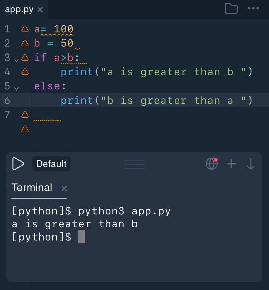Run the code with the play button
Image resolution: width=269 pixels, height=290 pixels.
[x=18, y=164]
